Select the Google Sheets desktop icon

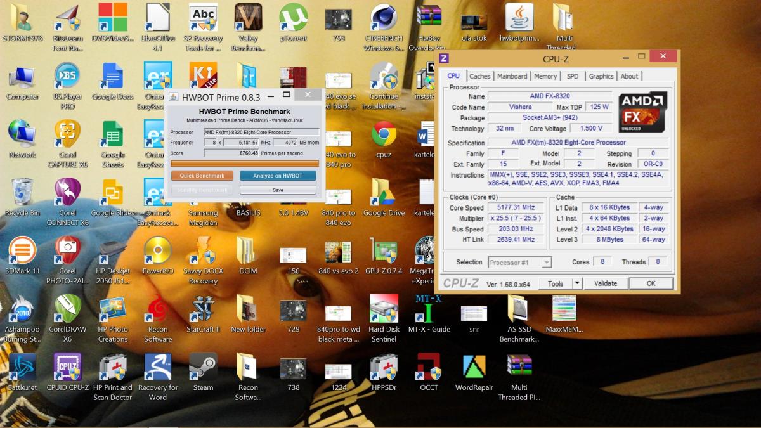pyautogui.click(x=112, y=144)
